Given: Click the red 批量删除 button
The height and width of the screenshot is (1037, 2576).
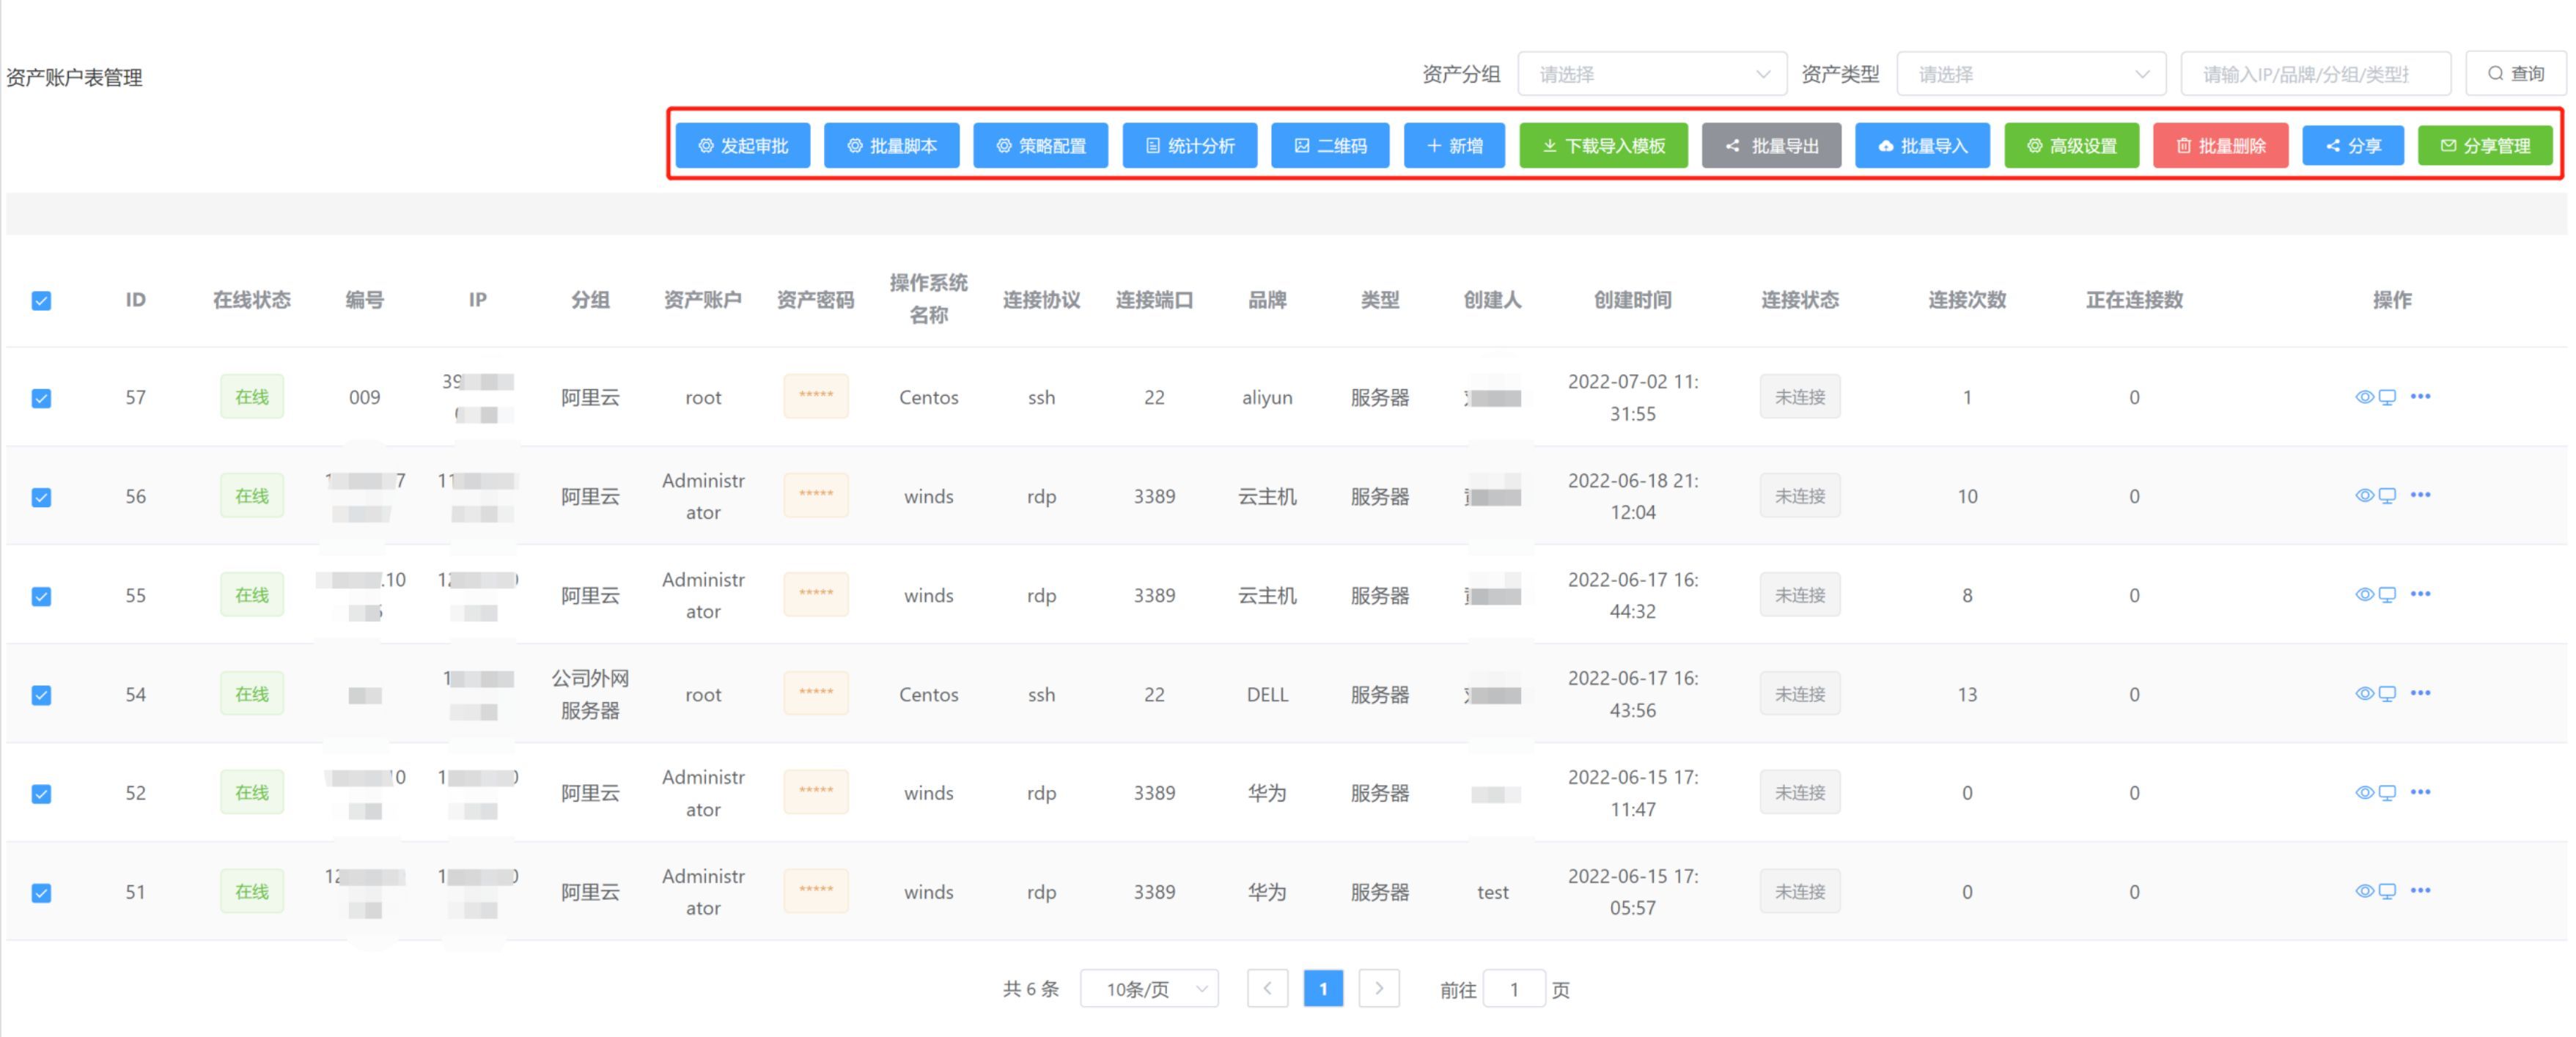Looking at the screenshot, I should pyautogui.click(x=2221, y=145).
